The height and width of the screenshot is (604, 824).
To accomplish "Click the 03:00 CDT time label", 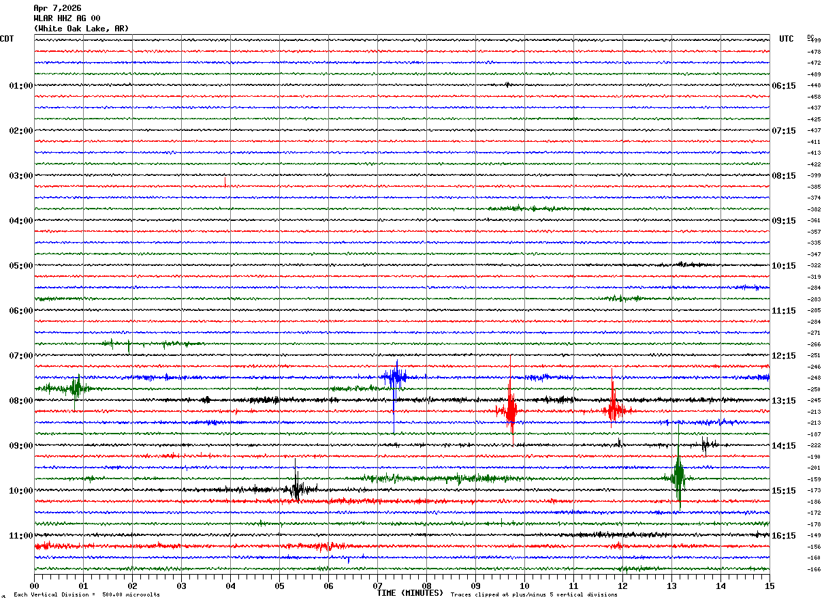I will (x=20, y=176).
